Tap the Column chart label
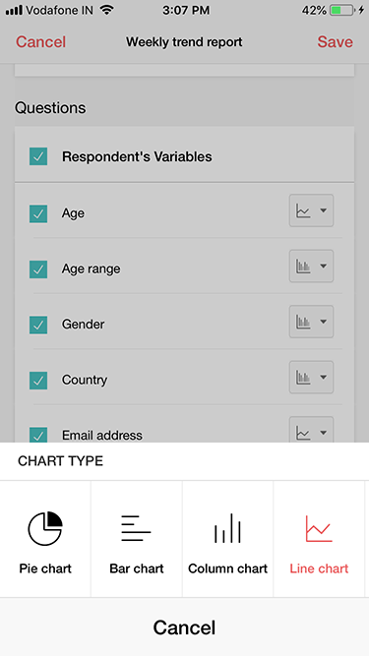Viewport: 369px width, 656px height. [x=227, y=568]
